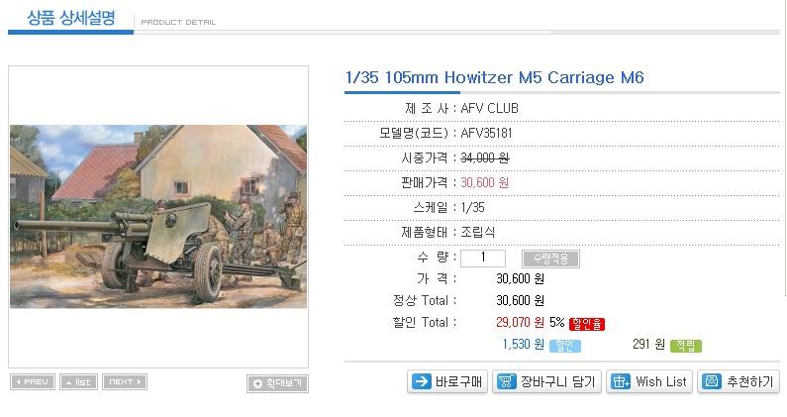Click the red 할인율 discount rate badge
Viewport: 787px width, 417px height.
[587, 324]
